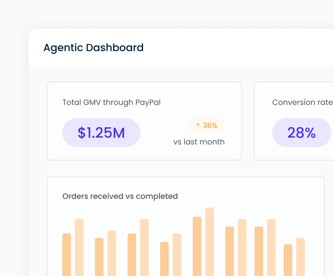Screen dimensions: 334x276
Task: Click the upward arrow inside the 36% badge
Action: (x=198, y=125)
